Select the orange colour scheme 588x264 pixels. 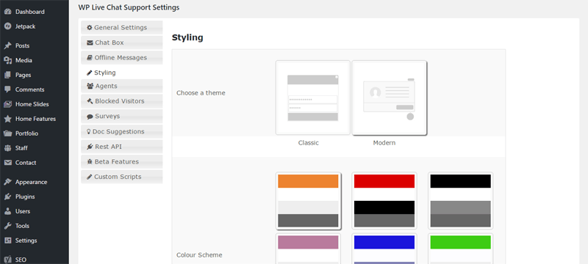point(308,200)
